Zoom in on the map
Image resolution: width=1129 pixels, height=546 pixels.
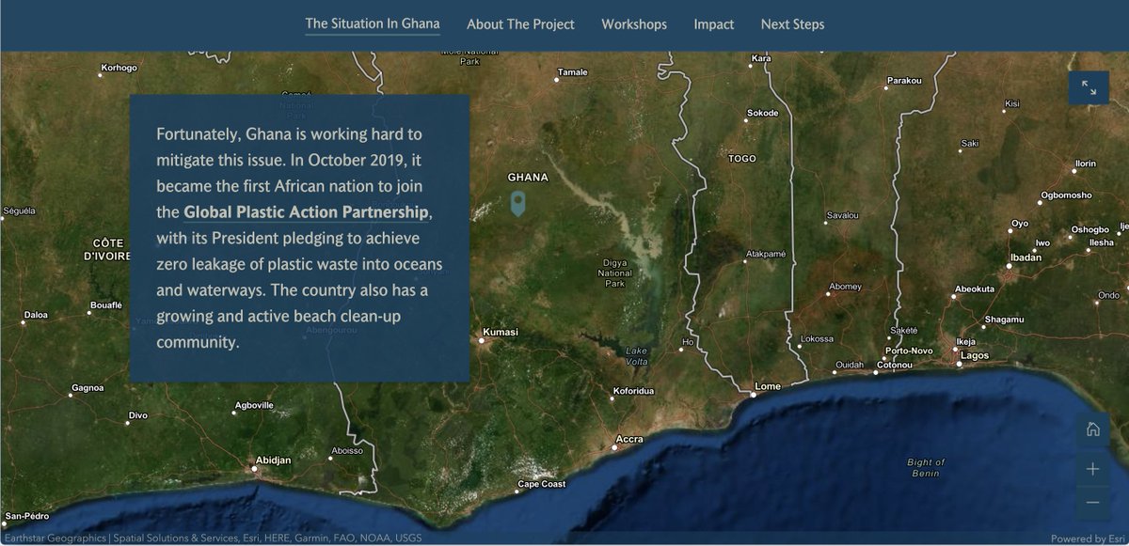click(1092, 468)
